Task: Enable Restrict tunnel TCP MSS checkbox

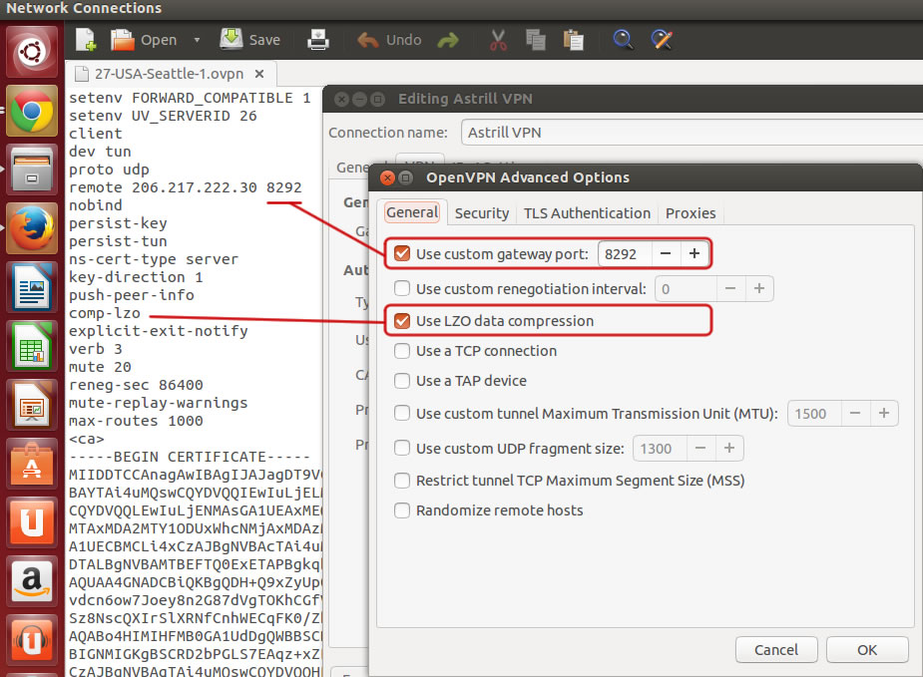Action: (402, 481)
